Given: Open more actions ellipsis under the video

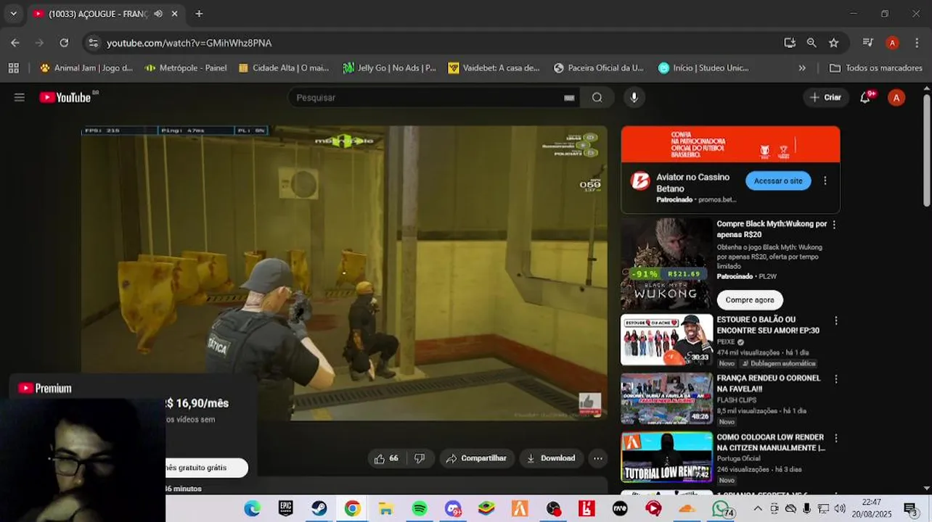Looking at the screenshot, I should pyautogui.click(x=597, y=458).
